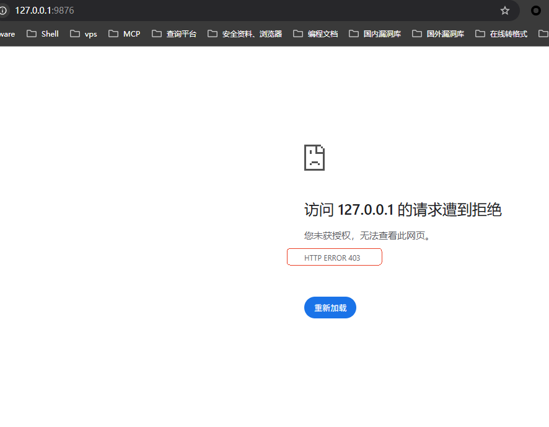Click the site information icon in address bar
Viewport: 549px width, 427px height.
pos(2,11)
